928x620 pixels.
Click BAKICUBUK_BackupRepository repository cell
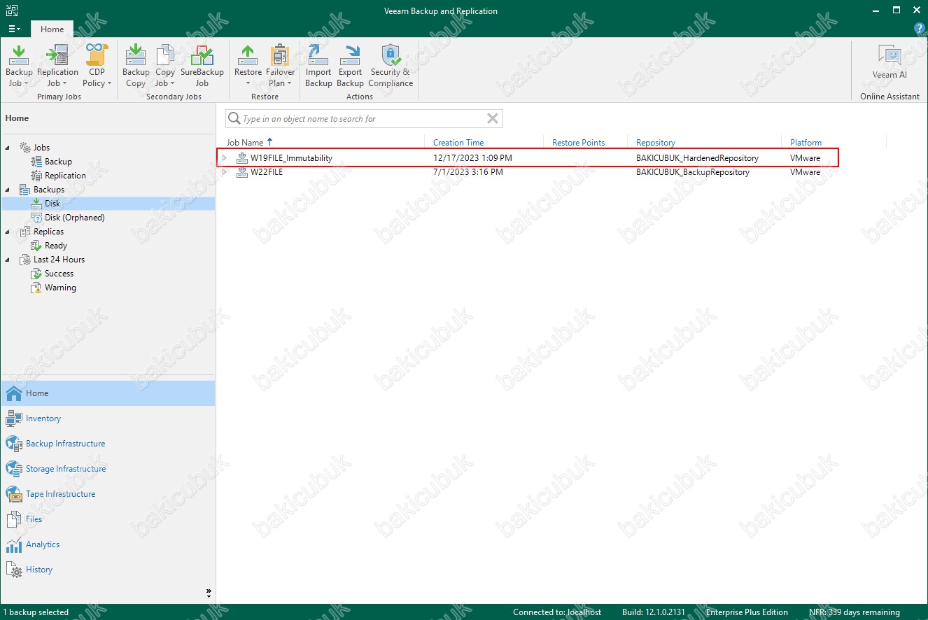(x=693, y=172)
